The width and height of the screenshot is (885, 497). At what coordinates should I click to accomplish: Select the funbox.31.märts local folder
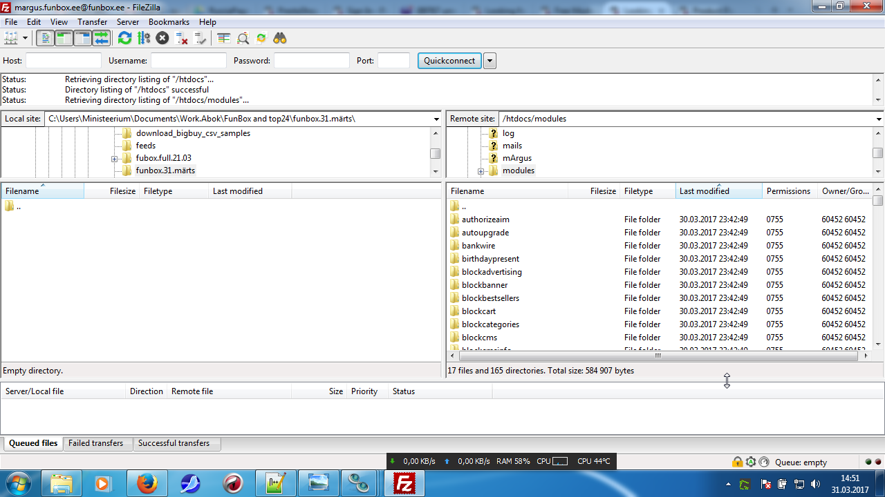click(x=165, y=170)
